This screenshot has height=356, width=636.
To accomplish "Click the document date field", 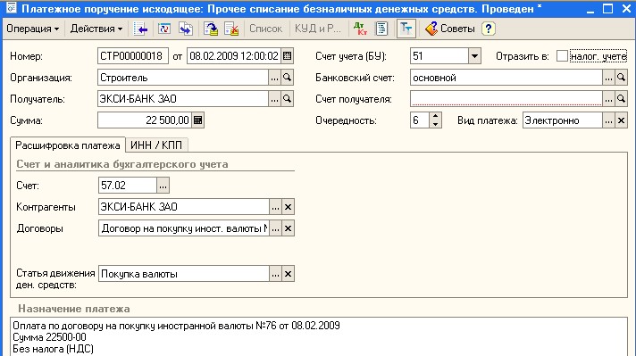I will pos(234,56).
